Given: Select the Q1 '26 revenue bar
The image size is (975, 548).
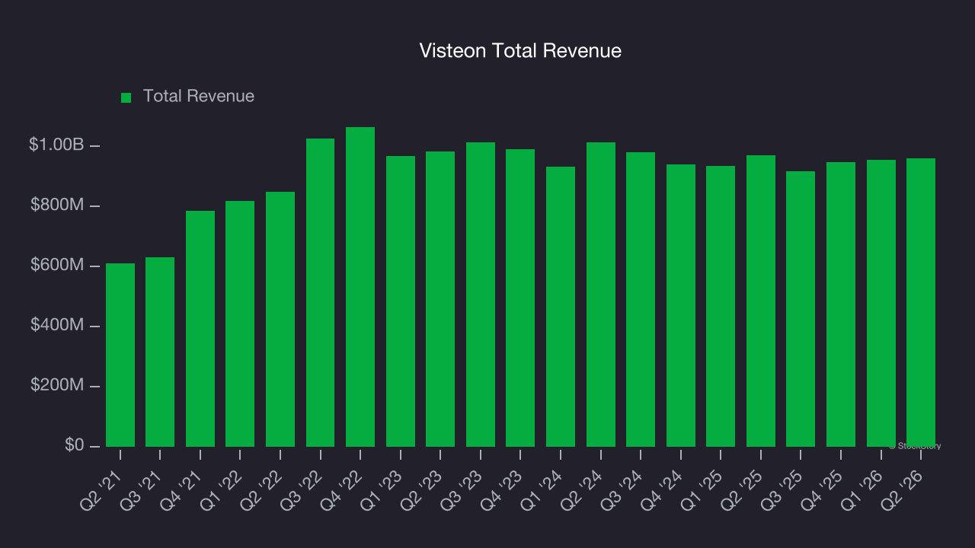Looking at the screenshot, I should point(881,303).
